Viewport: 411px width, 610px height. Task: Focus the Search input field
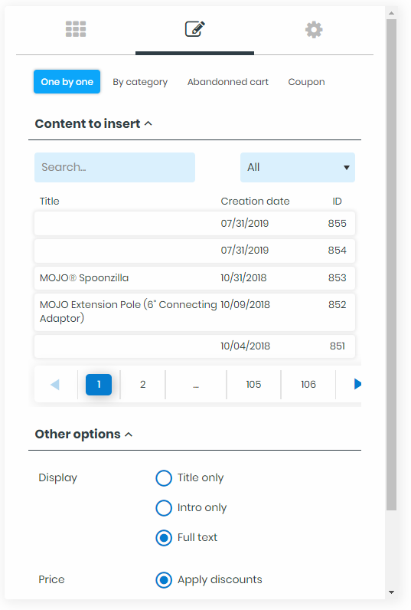pyautogui.click(x=115, y=167)
